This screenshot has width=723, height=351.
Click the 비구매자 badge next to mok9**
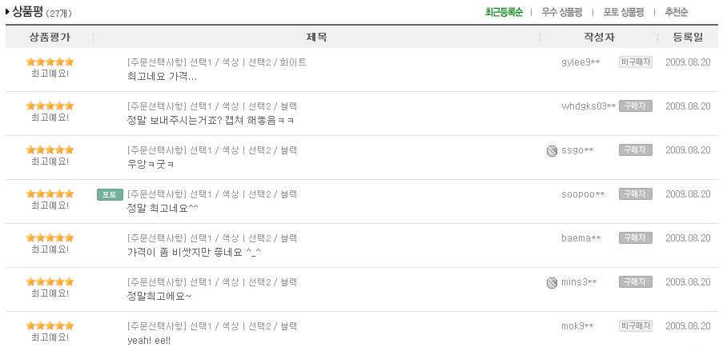point(636,326)
